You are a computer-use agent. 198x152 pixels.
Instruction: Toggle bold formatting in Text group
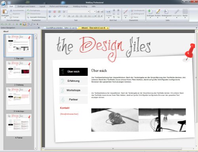[x=69, y=16]
